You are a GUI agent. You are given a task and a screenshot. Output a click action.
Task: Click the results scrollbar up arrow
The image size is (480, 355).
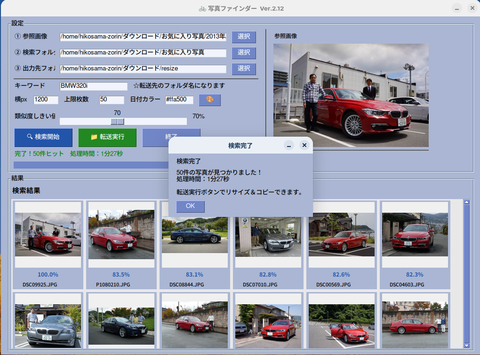click(467, 202)
